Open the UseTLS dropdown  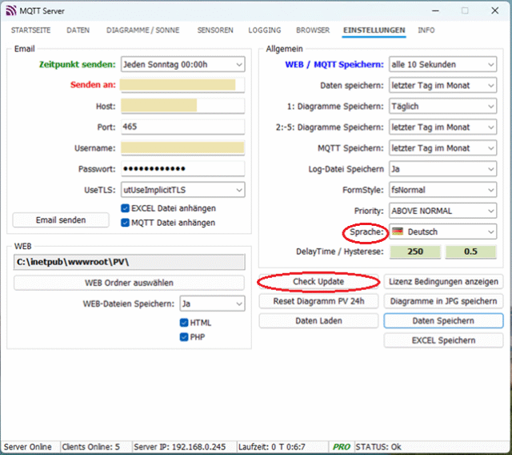(183, 190)
